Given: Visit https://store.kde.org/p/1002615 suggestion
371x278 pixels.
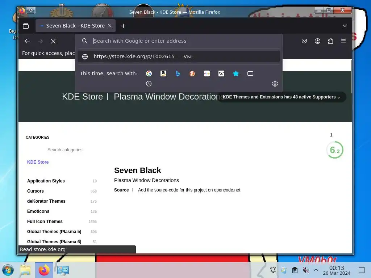Looking at the screenshot, I should click(179, 56).
